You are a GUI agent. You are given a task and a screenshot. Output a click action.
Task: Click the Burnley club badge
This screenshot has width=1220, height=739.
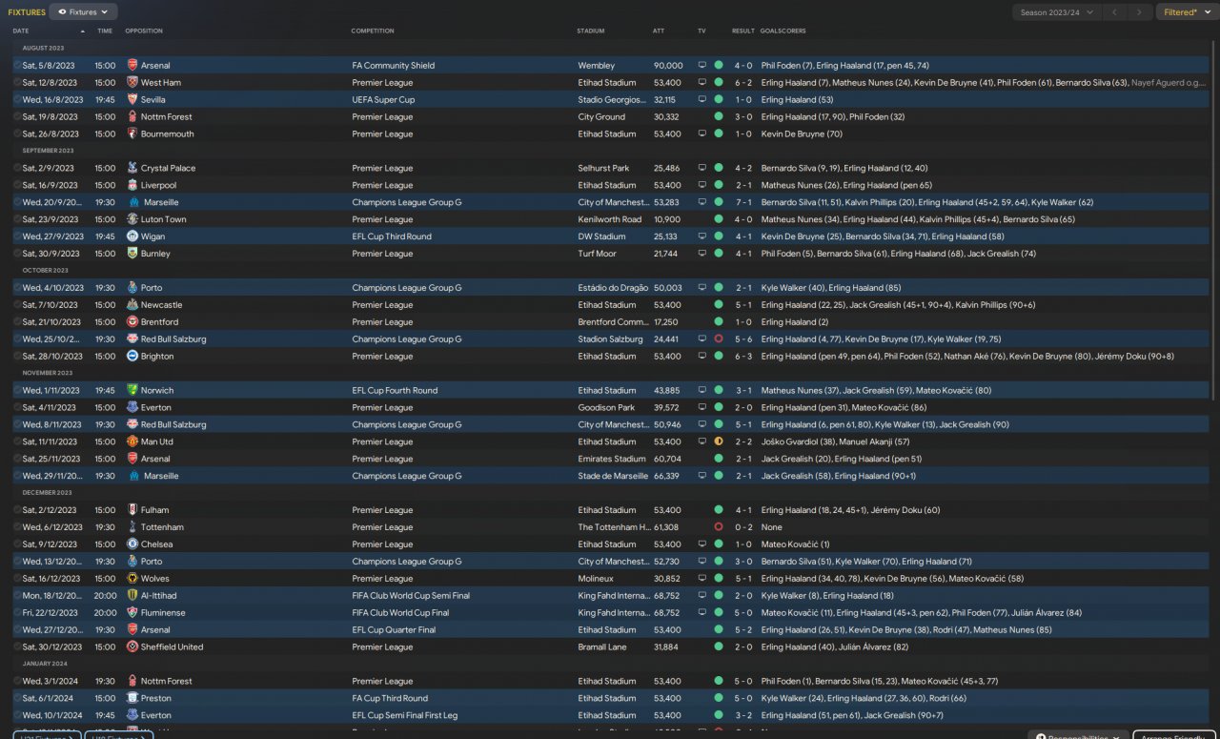click(x=132, y=255)
